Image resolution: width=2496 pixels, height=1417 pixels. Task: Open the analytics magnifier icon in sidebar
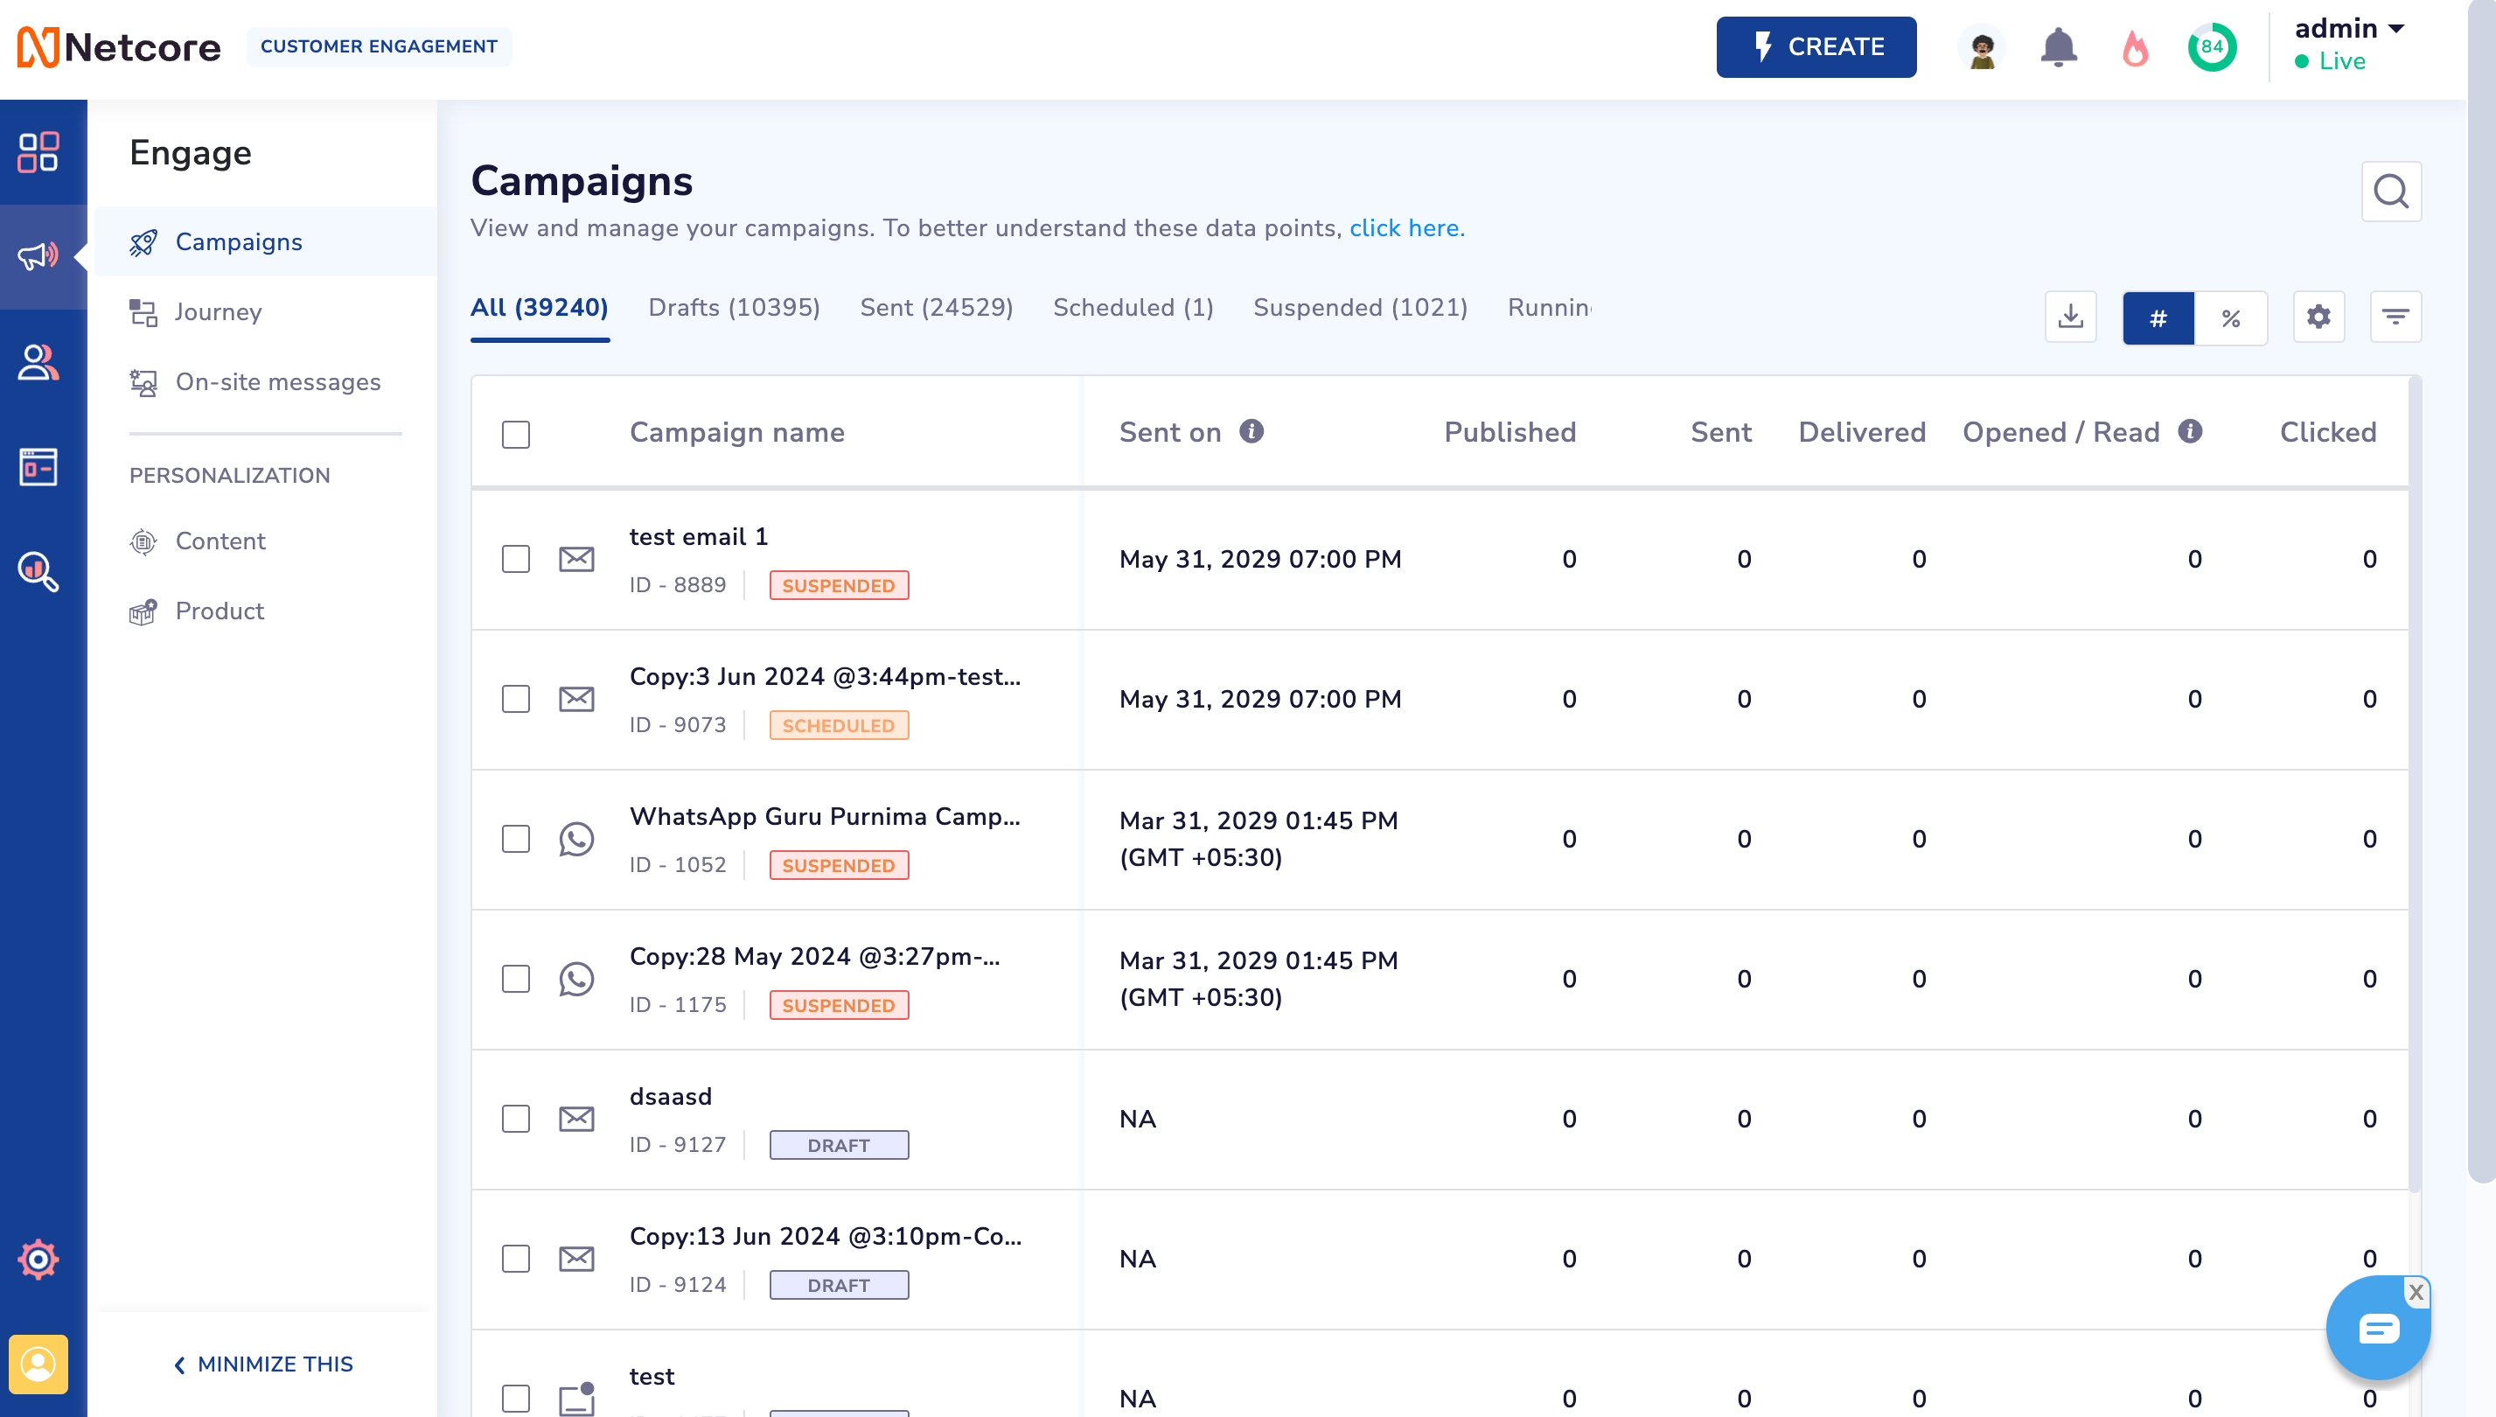38,571
